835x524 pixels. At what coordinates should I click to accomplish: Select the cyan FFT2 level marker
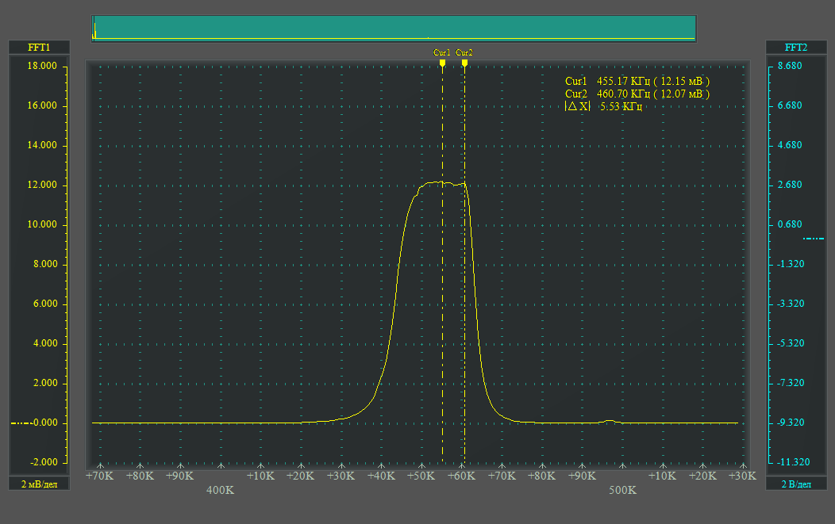813,239
